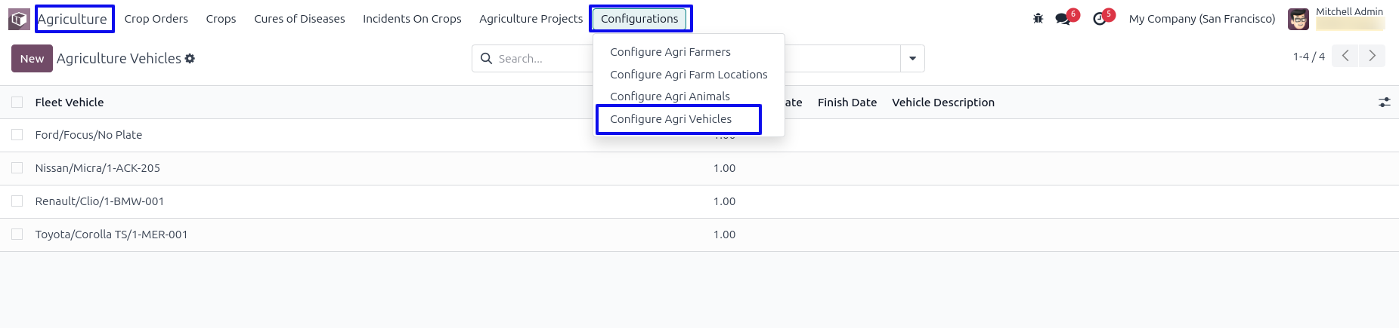This screenshot has height=328, width=1399.
Task: Click the gear icon beside Agriculture Vehicles
Action: (x=190, y=59)
